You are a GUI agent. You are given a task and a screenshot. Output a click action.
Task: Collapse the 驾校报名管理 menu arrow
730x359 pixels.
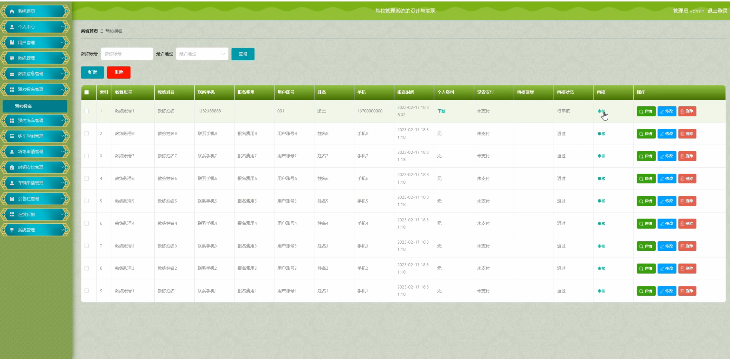pyautogui.click(x=62, y=89)
